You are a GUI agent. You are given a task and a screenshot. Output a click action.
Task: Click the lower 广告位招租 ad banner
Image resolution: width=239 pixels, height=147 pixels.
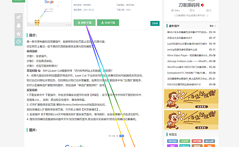pos(191,120)
